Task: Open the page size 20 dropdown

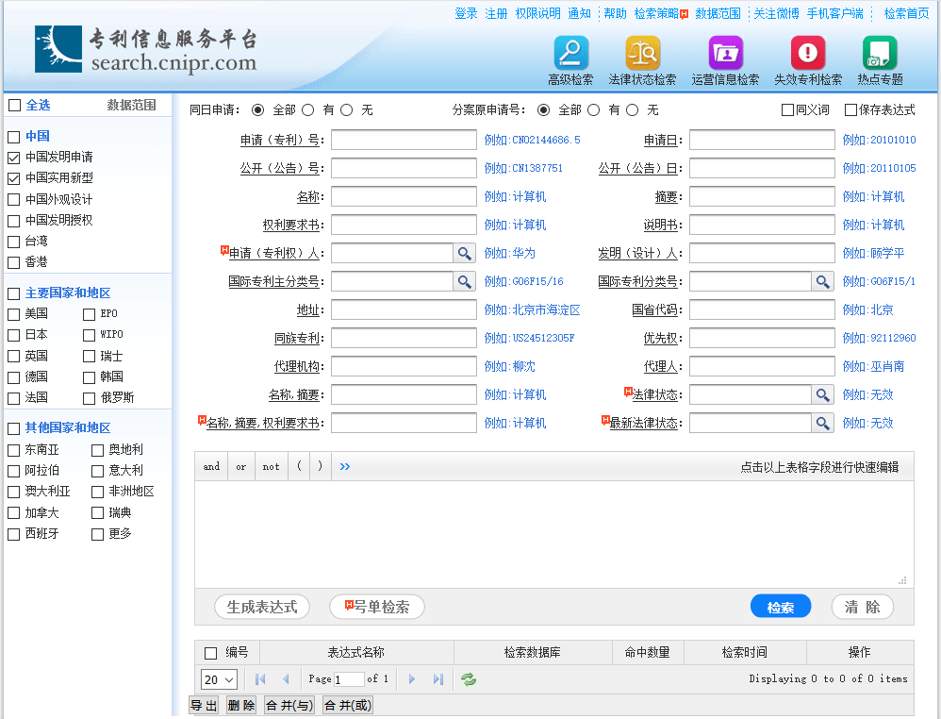Action: 219,678
